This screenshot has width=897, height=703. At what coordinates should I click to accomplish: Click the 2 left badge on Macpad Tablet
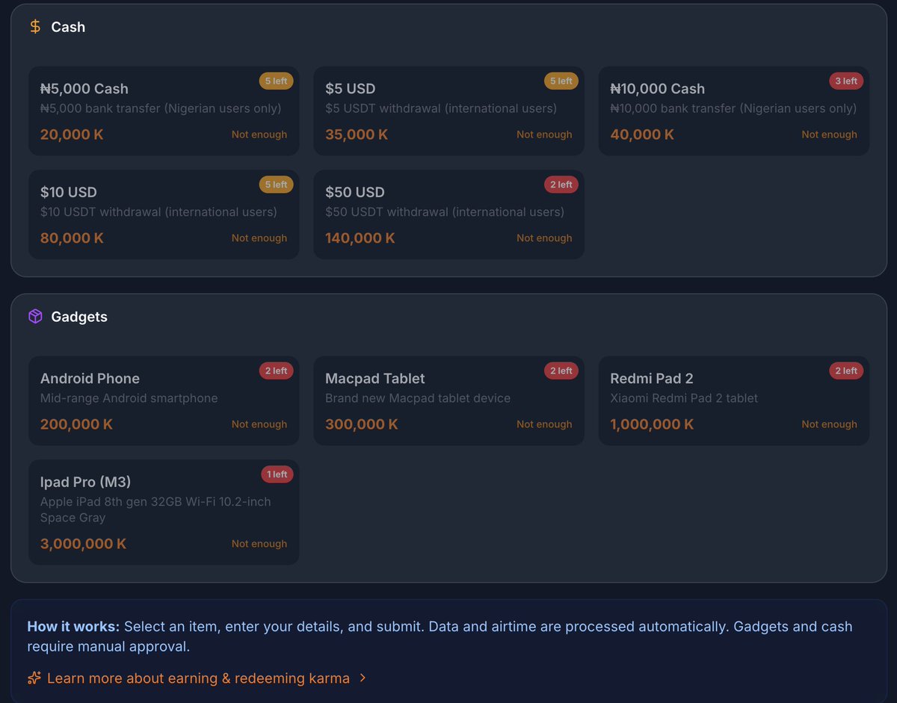click(561, 371)
